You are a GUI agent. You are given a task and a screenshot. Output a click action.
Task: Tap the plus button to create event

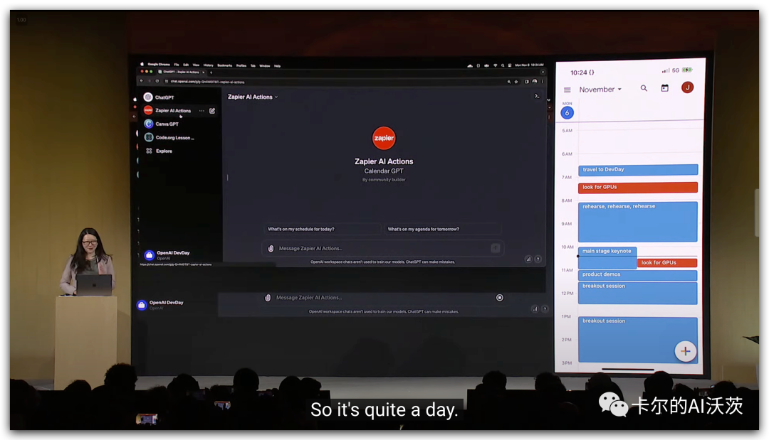pos(685,351)
